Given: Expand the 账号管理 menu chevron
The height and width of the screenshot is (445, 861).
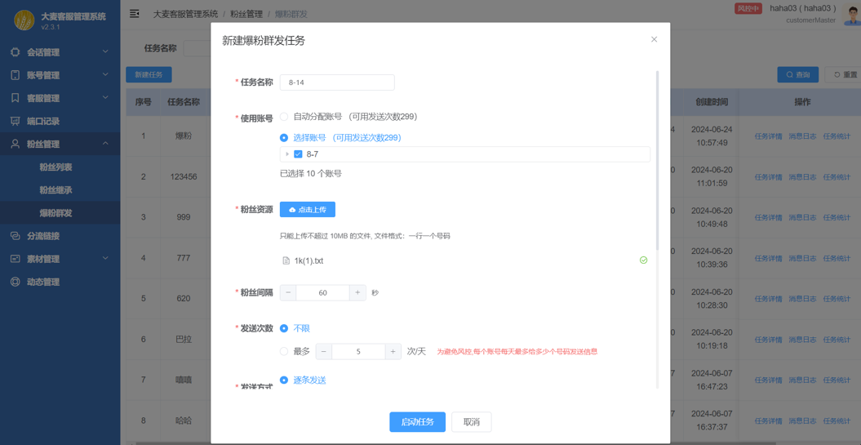Looking at the screenshot, I should coord(106,75).
